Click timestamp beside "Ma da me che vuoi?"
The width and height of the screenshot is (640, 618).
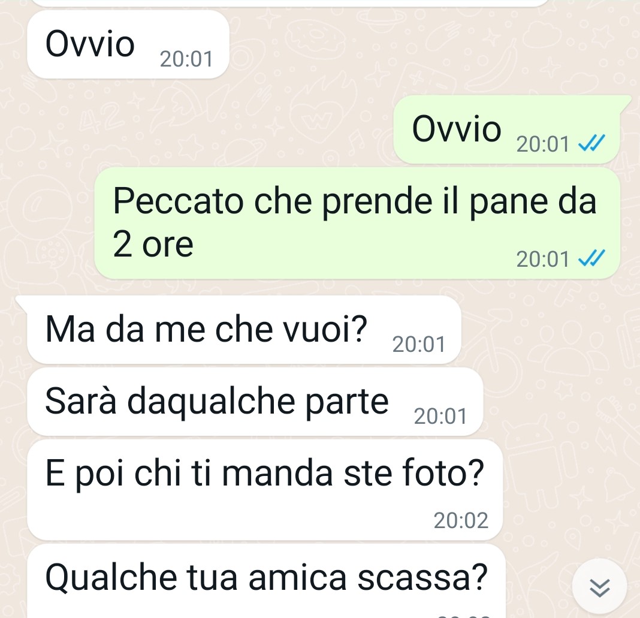coord(419,344)
